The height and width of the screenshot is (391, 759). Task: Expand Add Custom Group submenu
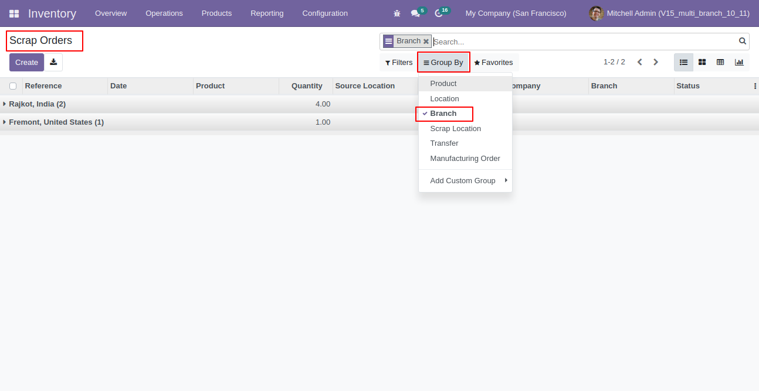[465, 180]
